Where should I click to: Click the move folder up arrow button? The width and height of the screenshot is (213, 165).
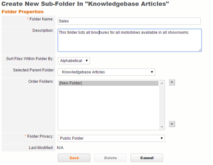pyautogui.click(x=172, y=82)
